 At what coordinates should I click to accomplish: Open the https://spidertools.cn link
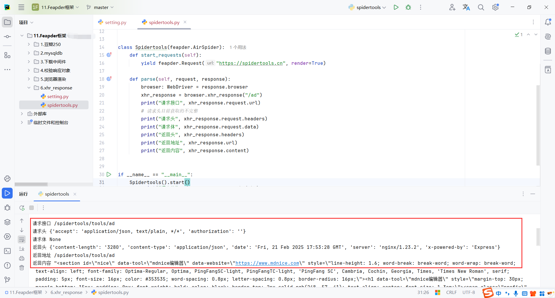[x=250, y=63]
